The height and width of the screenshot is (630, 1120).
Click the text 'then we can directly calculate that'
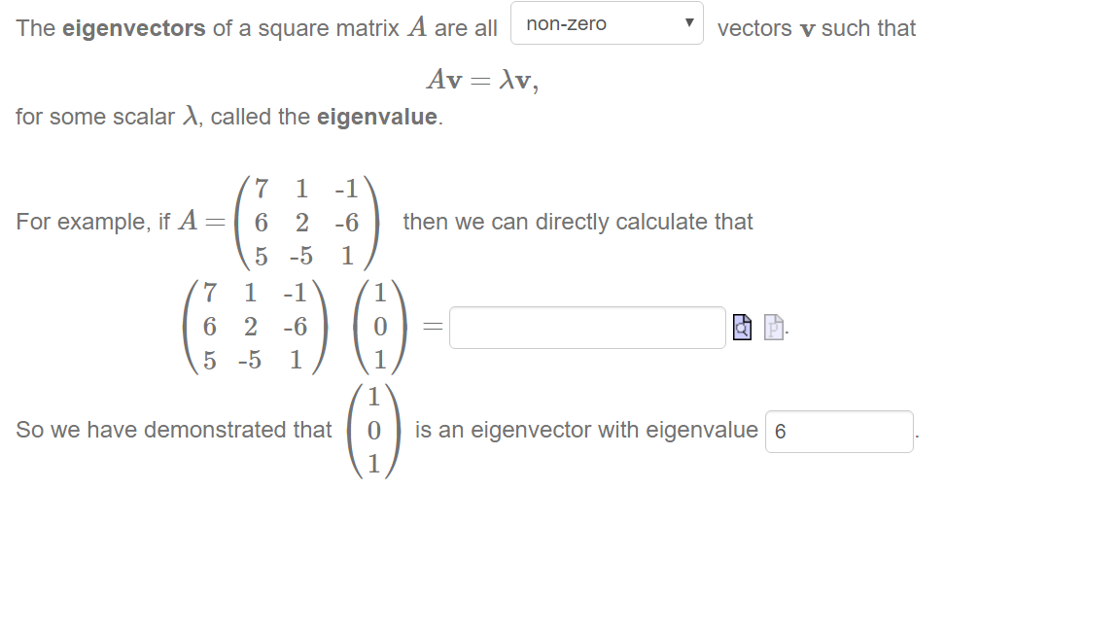(x=577, y=222)
